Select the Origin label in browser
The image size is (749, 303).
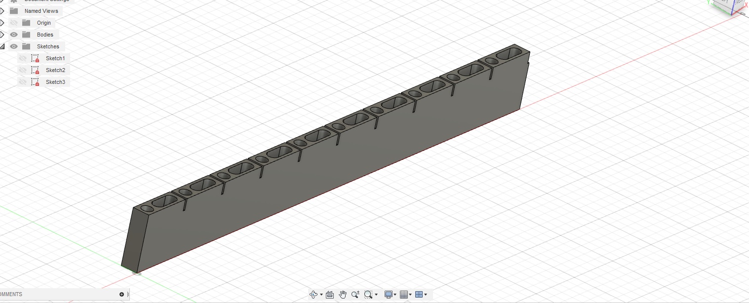click(x=44, y=23)
